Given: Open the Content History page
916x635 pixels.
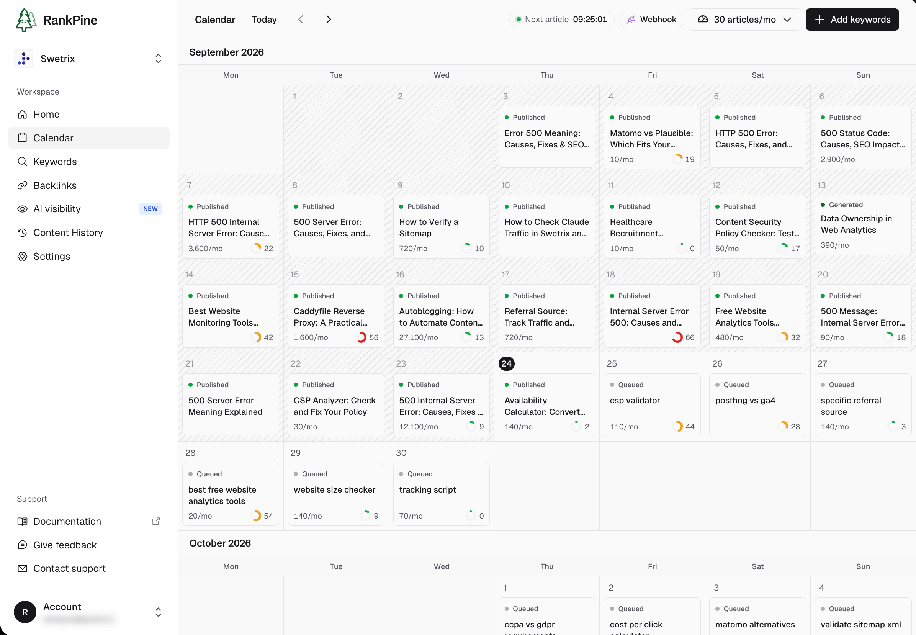Looking at the screenshot, I should [89, 232].
